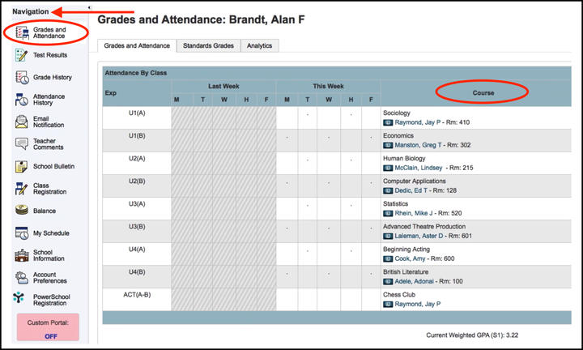583x350 pixels.
Task: Collapse the Navigation panel arrow
Action: click(88, 7)
